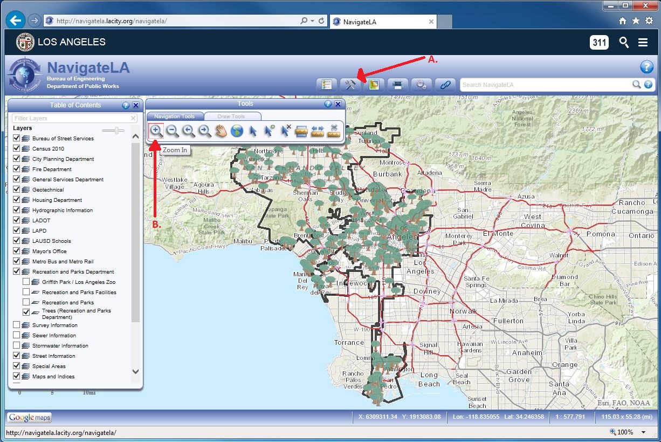Choose the arrow tool marked with X

[285, 131]
